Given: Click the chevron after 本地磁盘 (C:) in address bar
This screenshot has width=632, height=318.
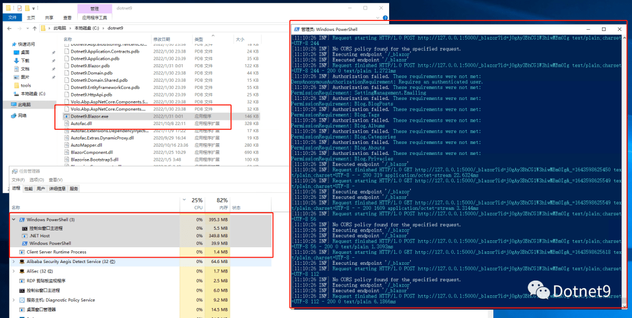Looking at the screenshot, I should (x=104, y=28).
